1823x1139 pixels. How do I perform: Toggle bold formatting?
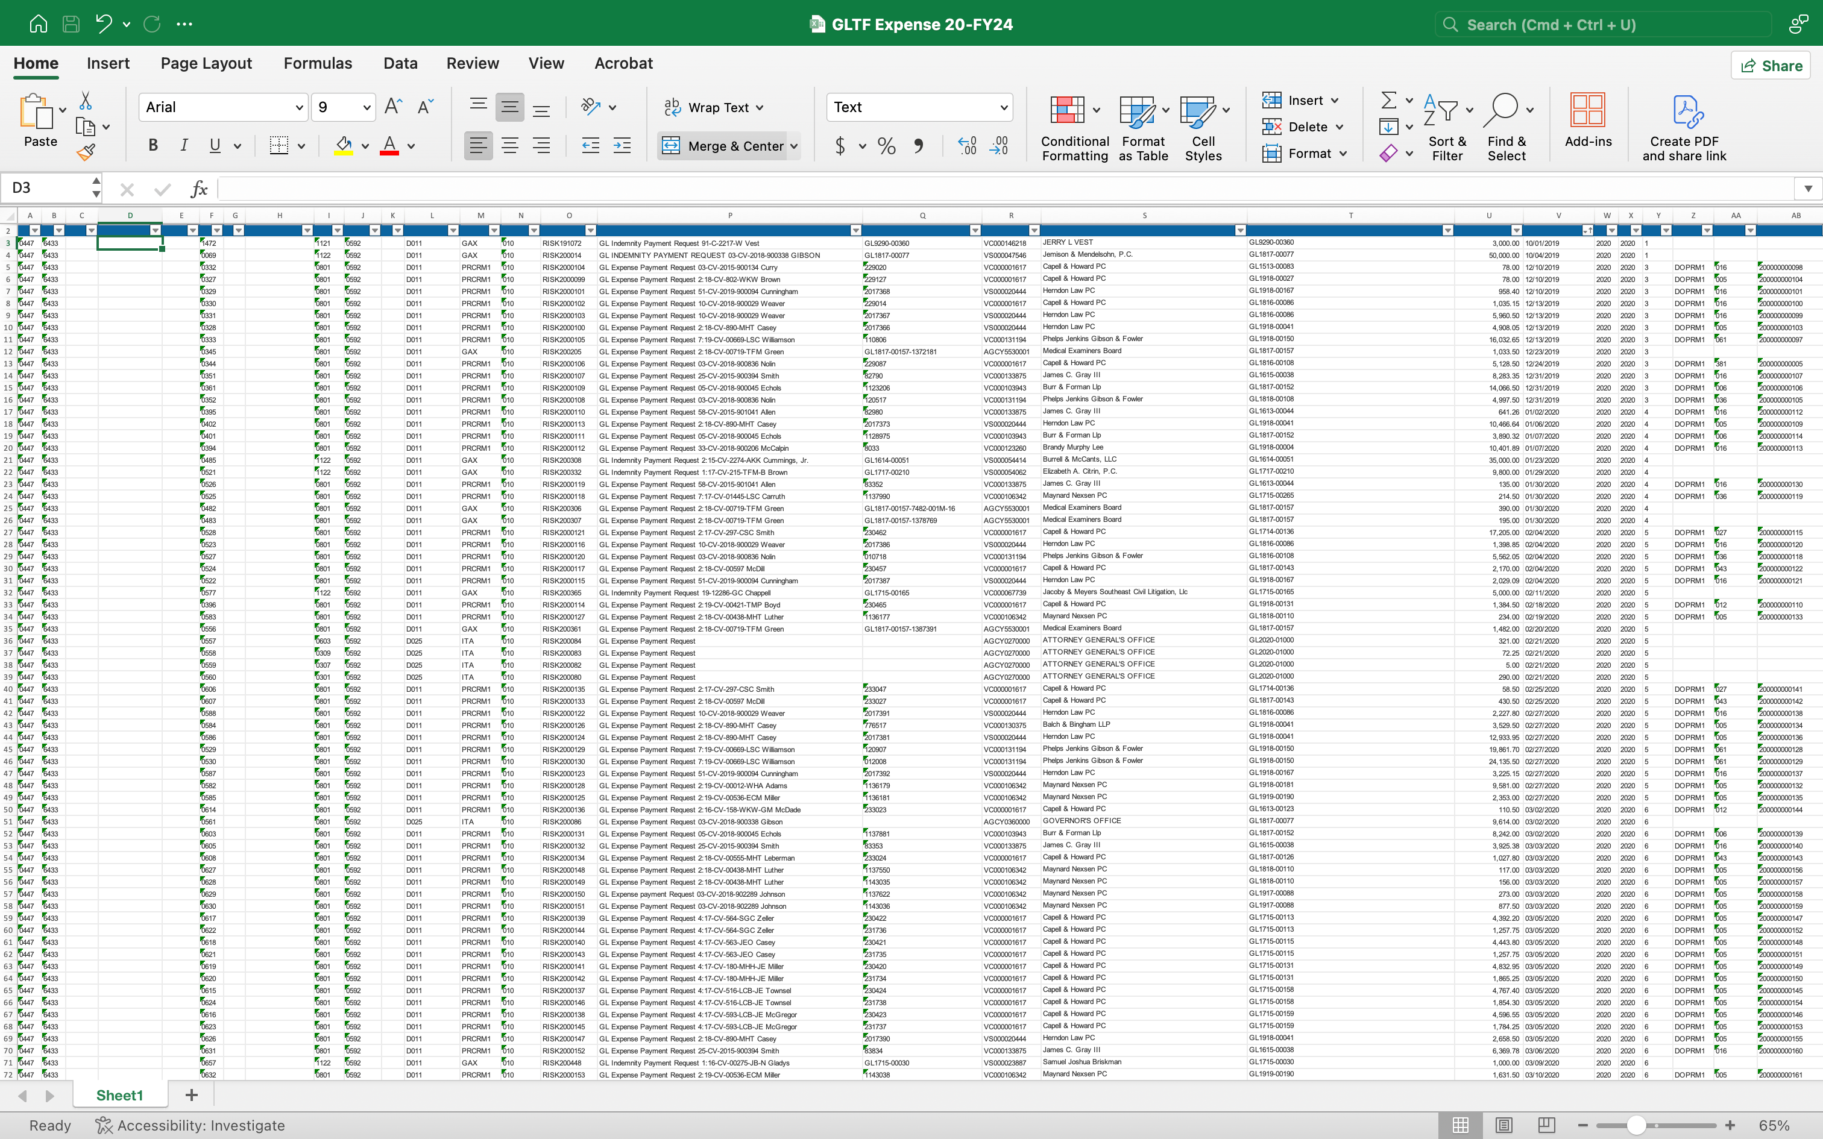coord(153,146)
